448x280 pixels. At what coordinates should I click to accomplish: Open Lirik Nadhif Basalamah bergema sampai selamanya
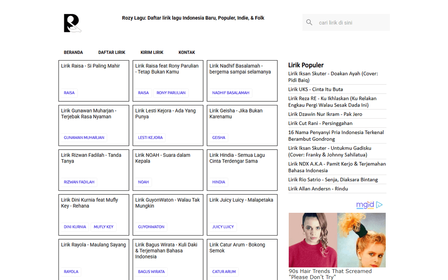pyautogui.click(x=240, y=69)
